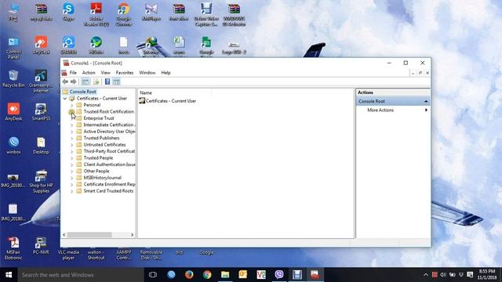Expand the Intermediate Certification folder arrow

click(x=71, y=125)
